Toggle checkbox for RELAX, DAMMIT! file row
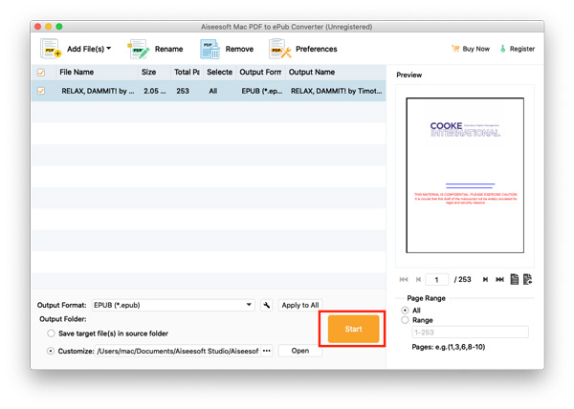Viewport: 574px width, 409px height. coord(41,91)
